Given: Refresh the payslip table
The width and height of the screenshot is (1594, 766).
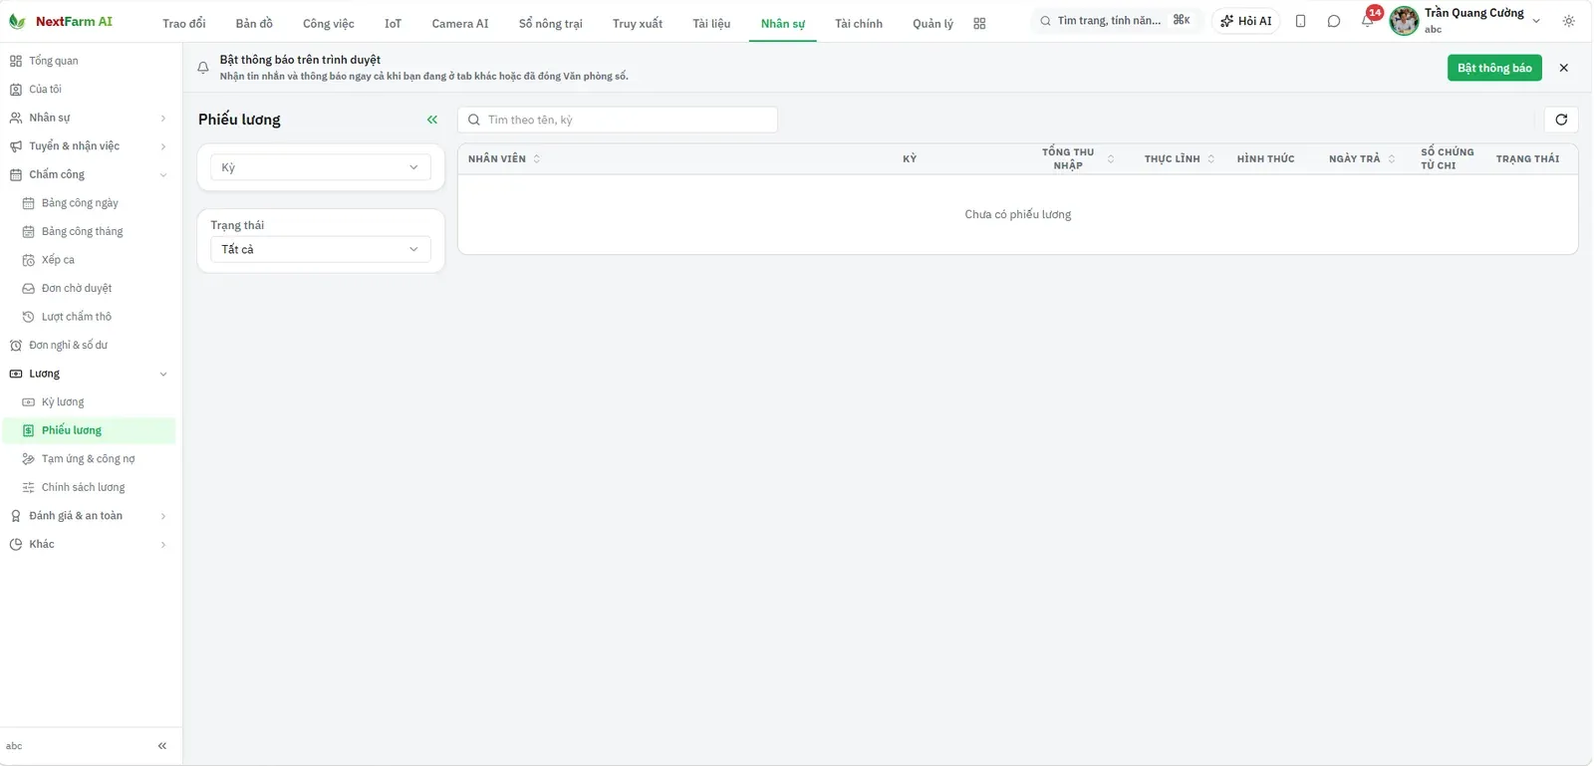Looking at the screenshot, I should [1561, 120].
